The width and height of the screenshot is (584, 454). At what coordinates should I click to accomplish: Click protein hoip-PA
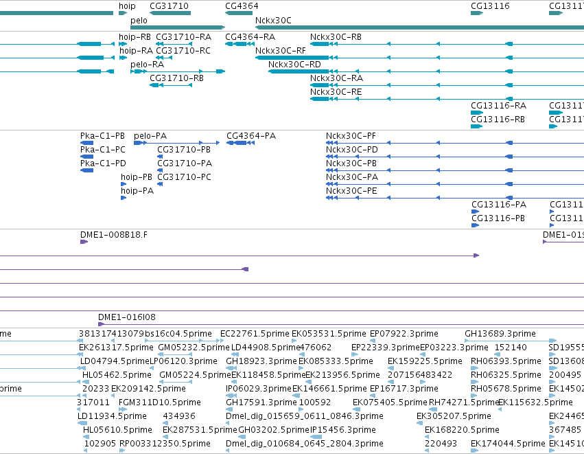137,191
